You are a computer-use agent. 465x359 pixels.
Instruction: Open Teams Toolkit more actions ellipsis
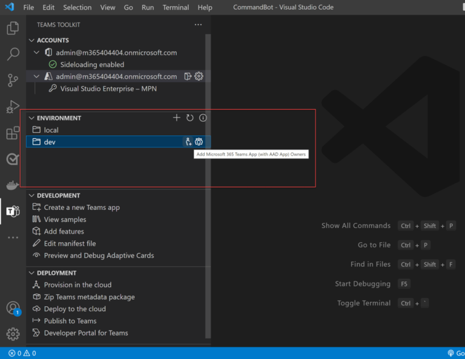tap(198, 25)
